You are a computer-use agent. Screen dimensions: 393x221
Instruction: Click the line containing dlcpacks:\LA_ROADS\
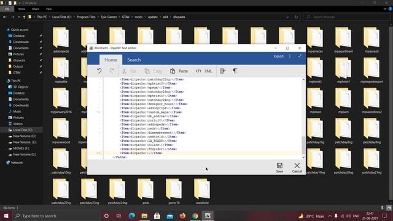point(148,141)
